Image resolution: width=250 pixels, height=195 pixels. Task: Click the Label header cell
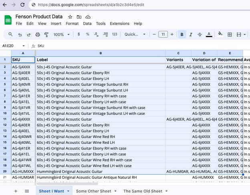click(101, 60)
